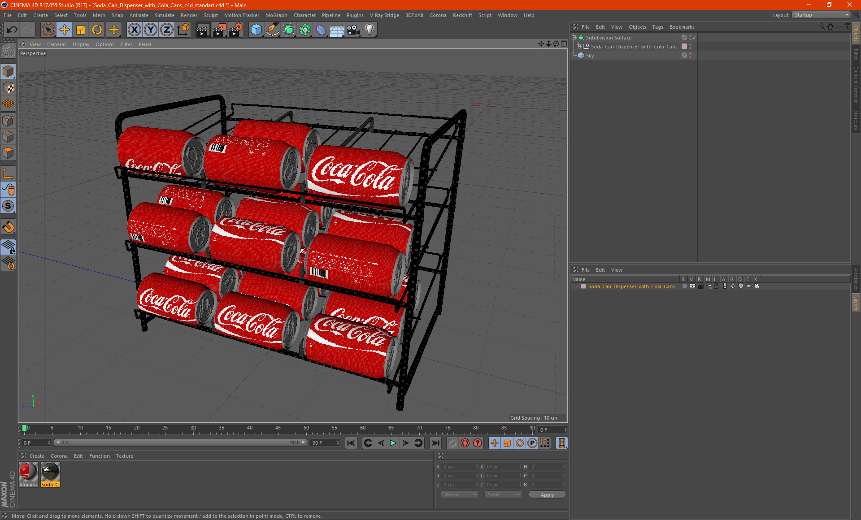
Task: Add a Subdivision Surface generator
Action: pyautogui.click(x=289, y=30)
